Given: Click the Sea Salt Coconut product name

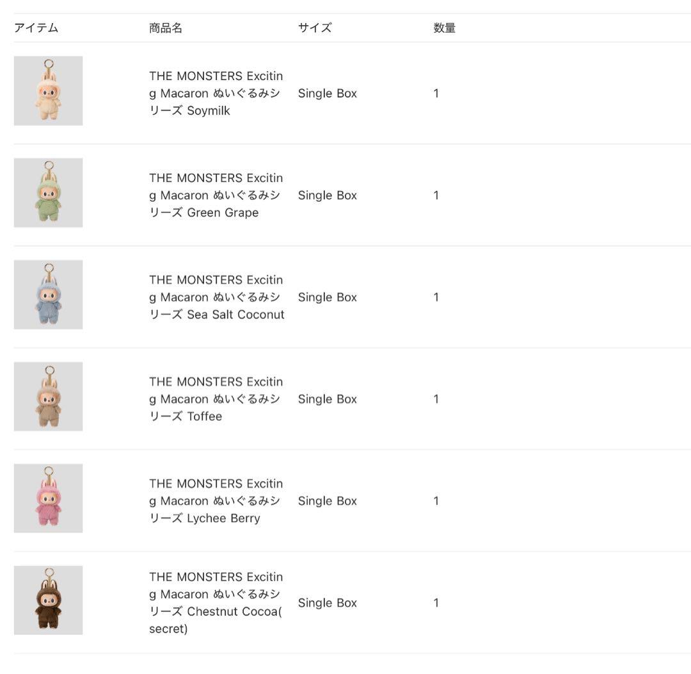Looking at the screenshot, I should 216,297.
